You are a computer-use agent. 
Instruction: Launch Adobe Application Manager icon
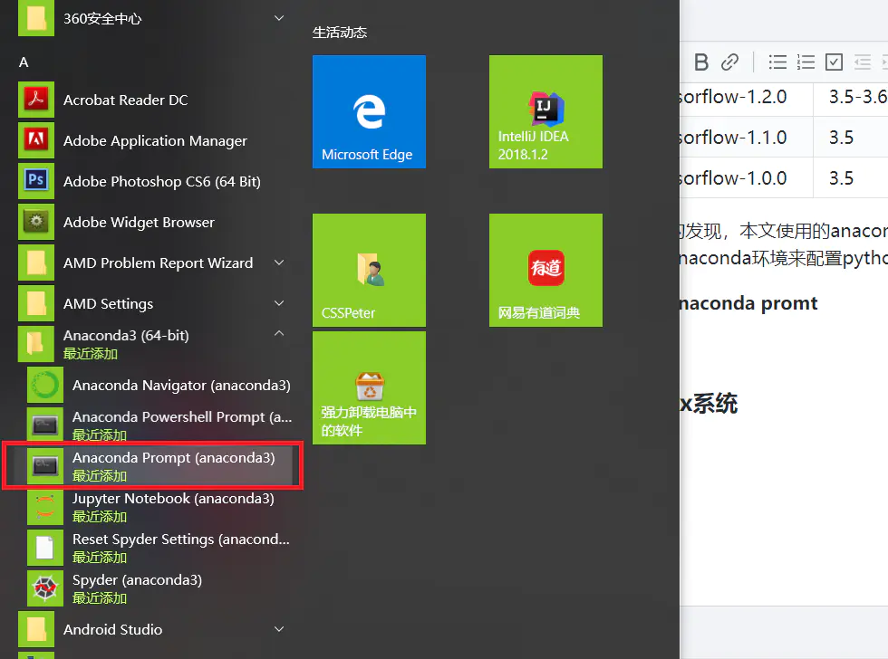click(x=36, y=140)
